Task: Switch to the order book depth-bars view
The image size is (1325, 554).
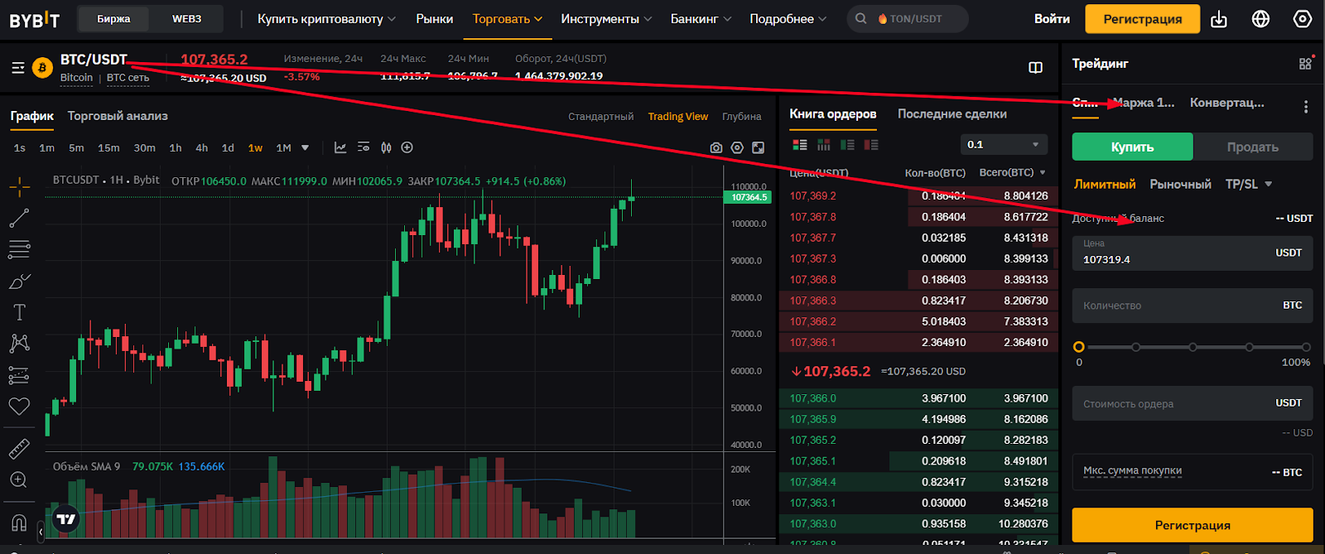Action: [824, 145]
